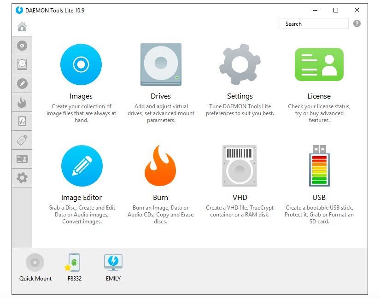
Task: Open the License card tile
Action: pyautogui.click(x=319, y=65)
